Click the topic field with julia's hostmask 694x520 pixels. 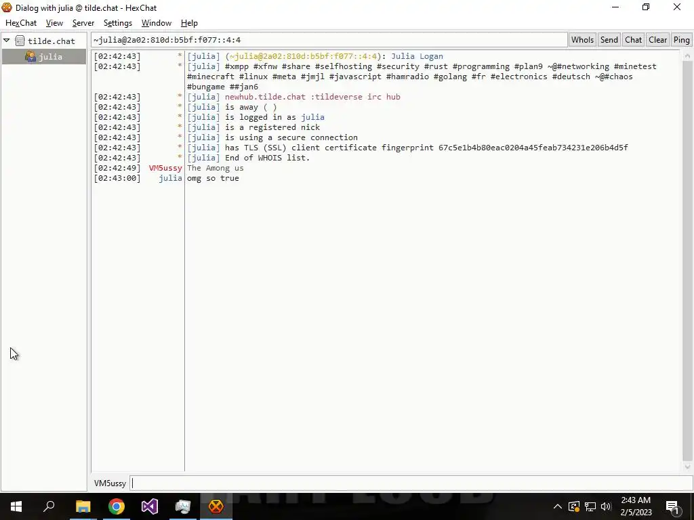coord(329,40)
